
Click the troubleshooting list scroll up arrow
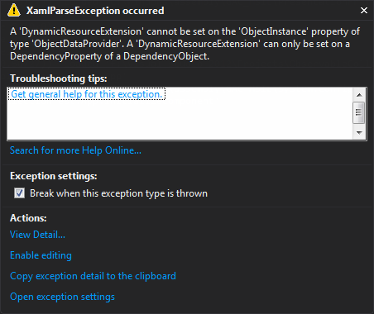pos(359,95)
